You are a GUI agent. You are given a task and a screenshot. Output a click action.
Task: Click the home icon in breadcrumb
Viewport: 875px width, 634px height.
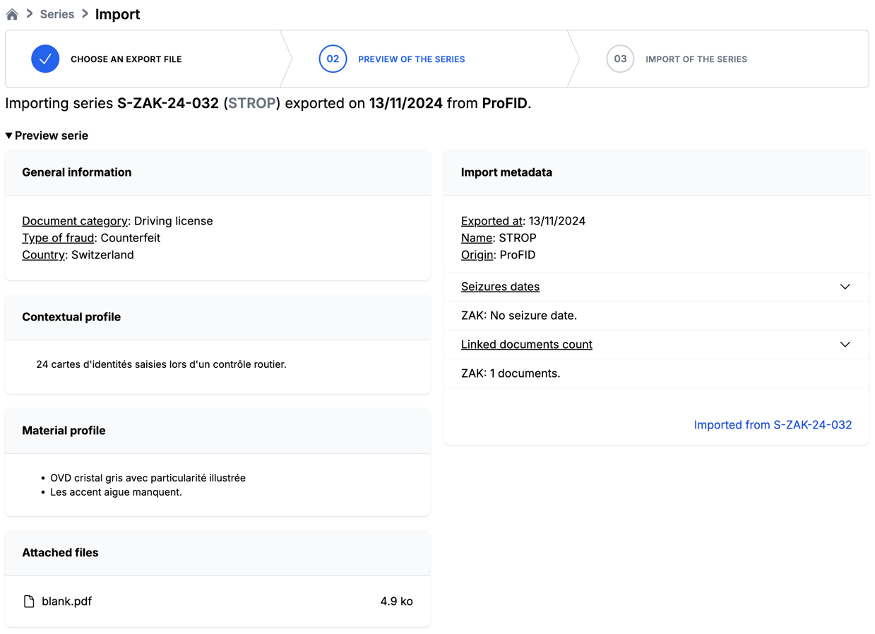coord(12,14)
